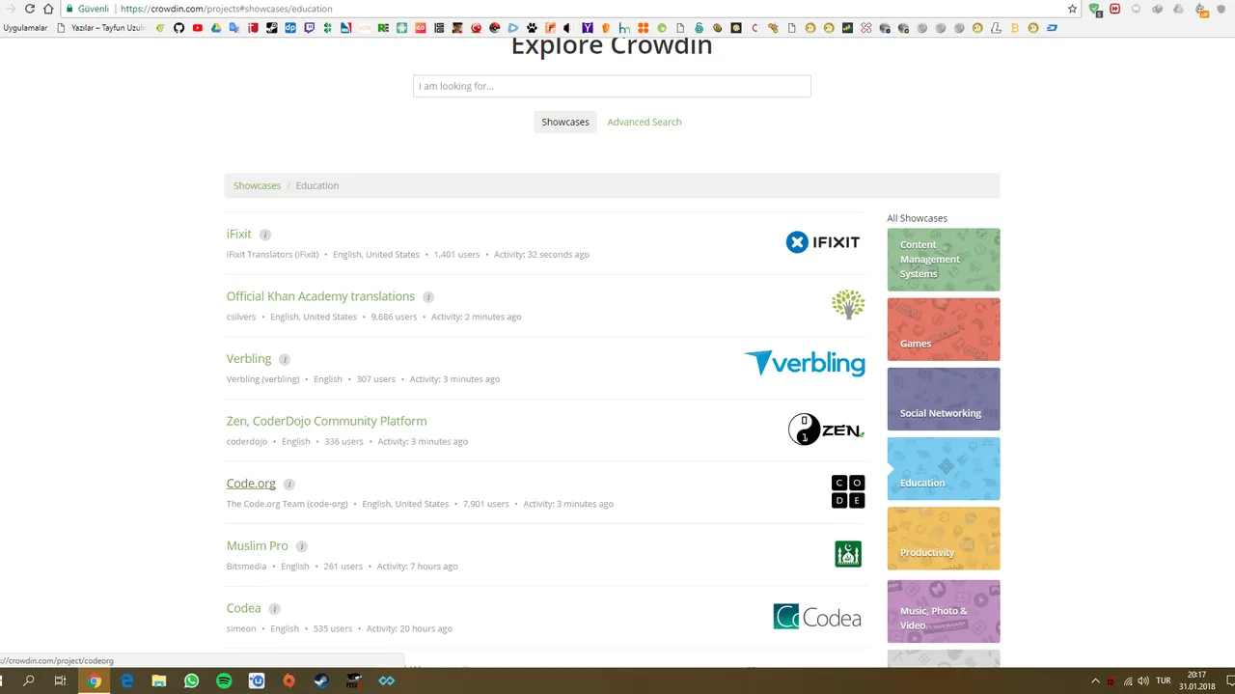
Task: Open the Google Translate bookmark icon
Action: 233,28
